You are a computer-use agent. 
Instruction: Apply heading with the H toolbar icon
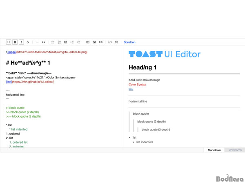[x=9, y=42]
